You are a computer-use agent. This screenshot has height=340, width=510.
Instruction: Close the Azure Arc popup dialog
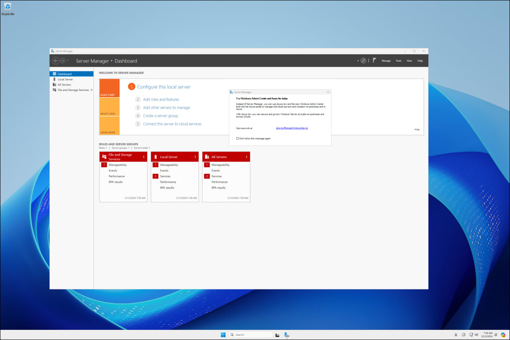click(x=328, y=92)
